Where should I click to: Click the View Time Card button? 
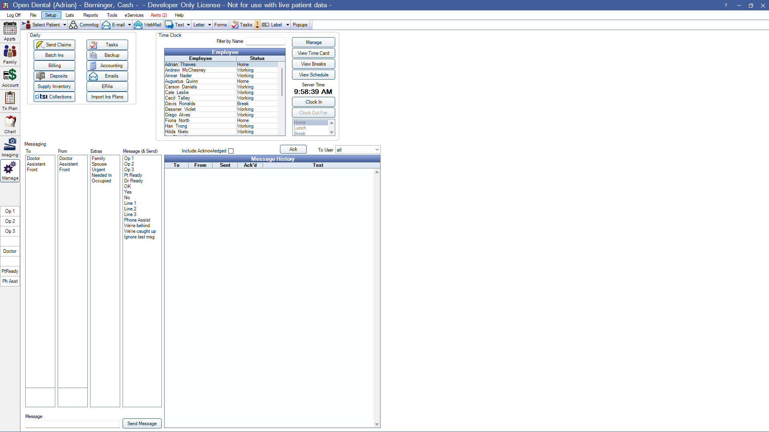pos(313,53)
